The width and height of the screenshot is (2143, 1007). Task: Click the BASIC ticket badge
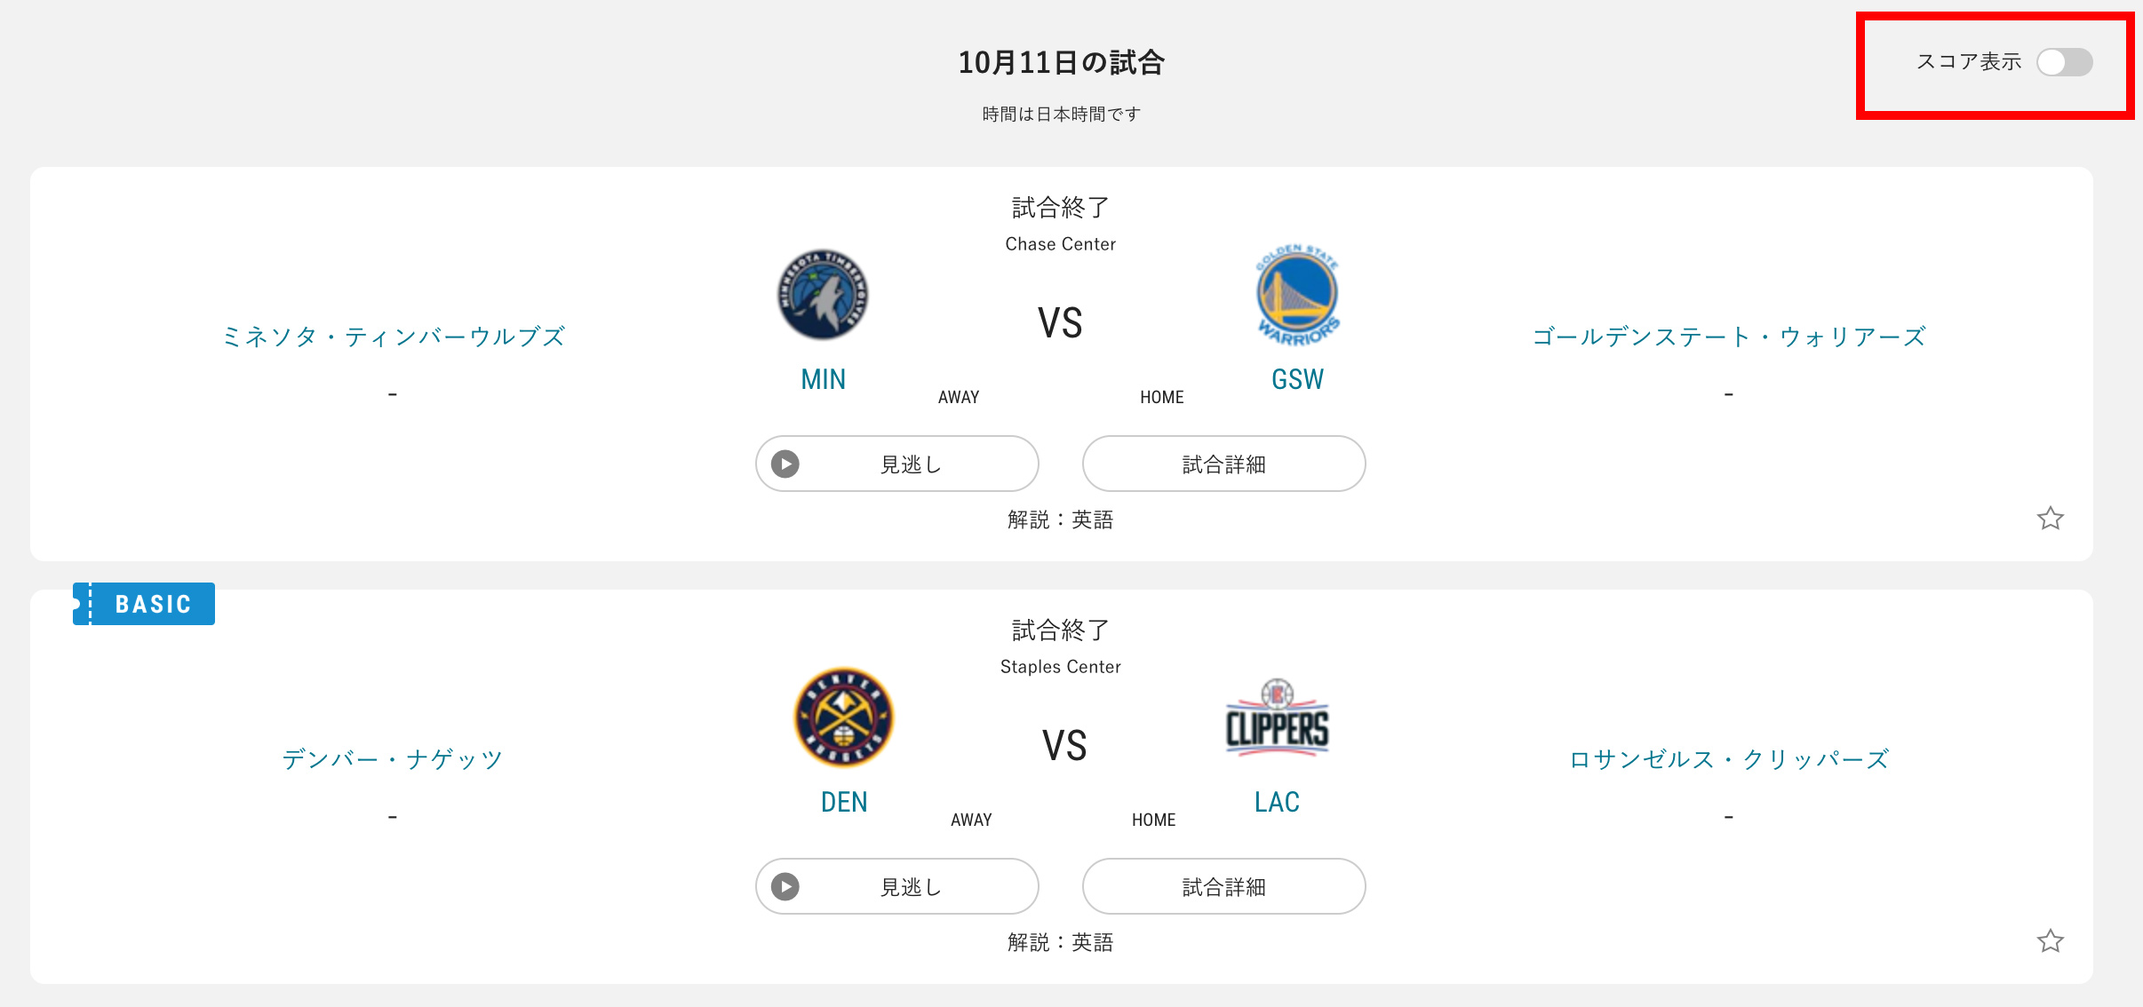[x=144, y=604]
